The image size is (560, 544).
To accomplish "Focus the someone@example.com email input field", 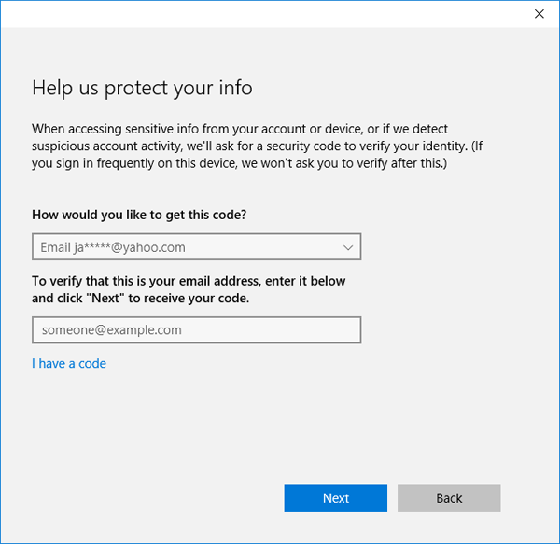I will pos(196,330).
